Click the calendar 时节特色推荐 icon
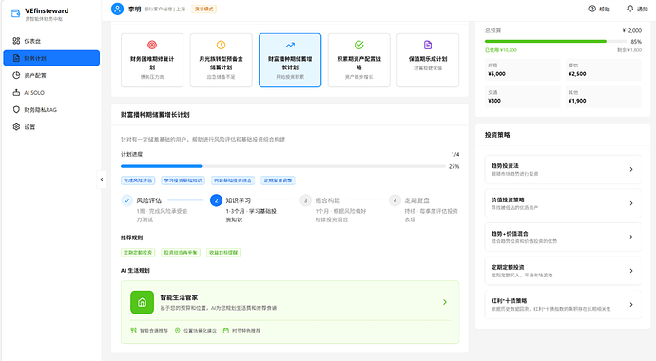Screen dimensions: 656x361 pos(226,330)
